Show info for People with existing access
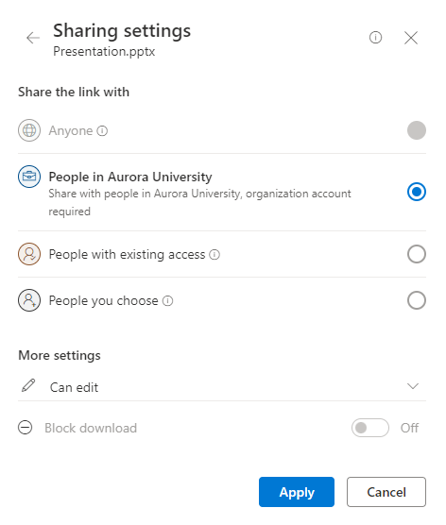The width and height of the screenshot is (446, 525). pos(214,254)
